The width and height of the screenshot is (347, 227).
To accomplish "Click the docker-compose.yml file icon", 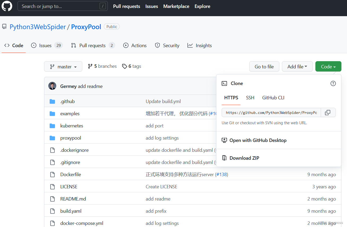I will [x=53, y=223].
